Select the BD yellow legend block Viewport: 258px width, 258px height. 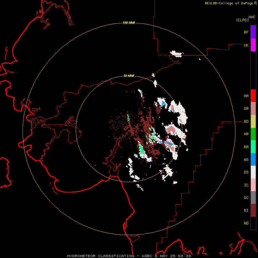253,122
